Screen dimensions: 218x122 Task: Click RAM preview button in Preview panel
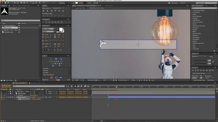pos(213,70)
